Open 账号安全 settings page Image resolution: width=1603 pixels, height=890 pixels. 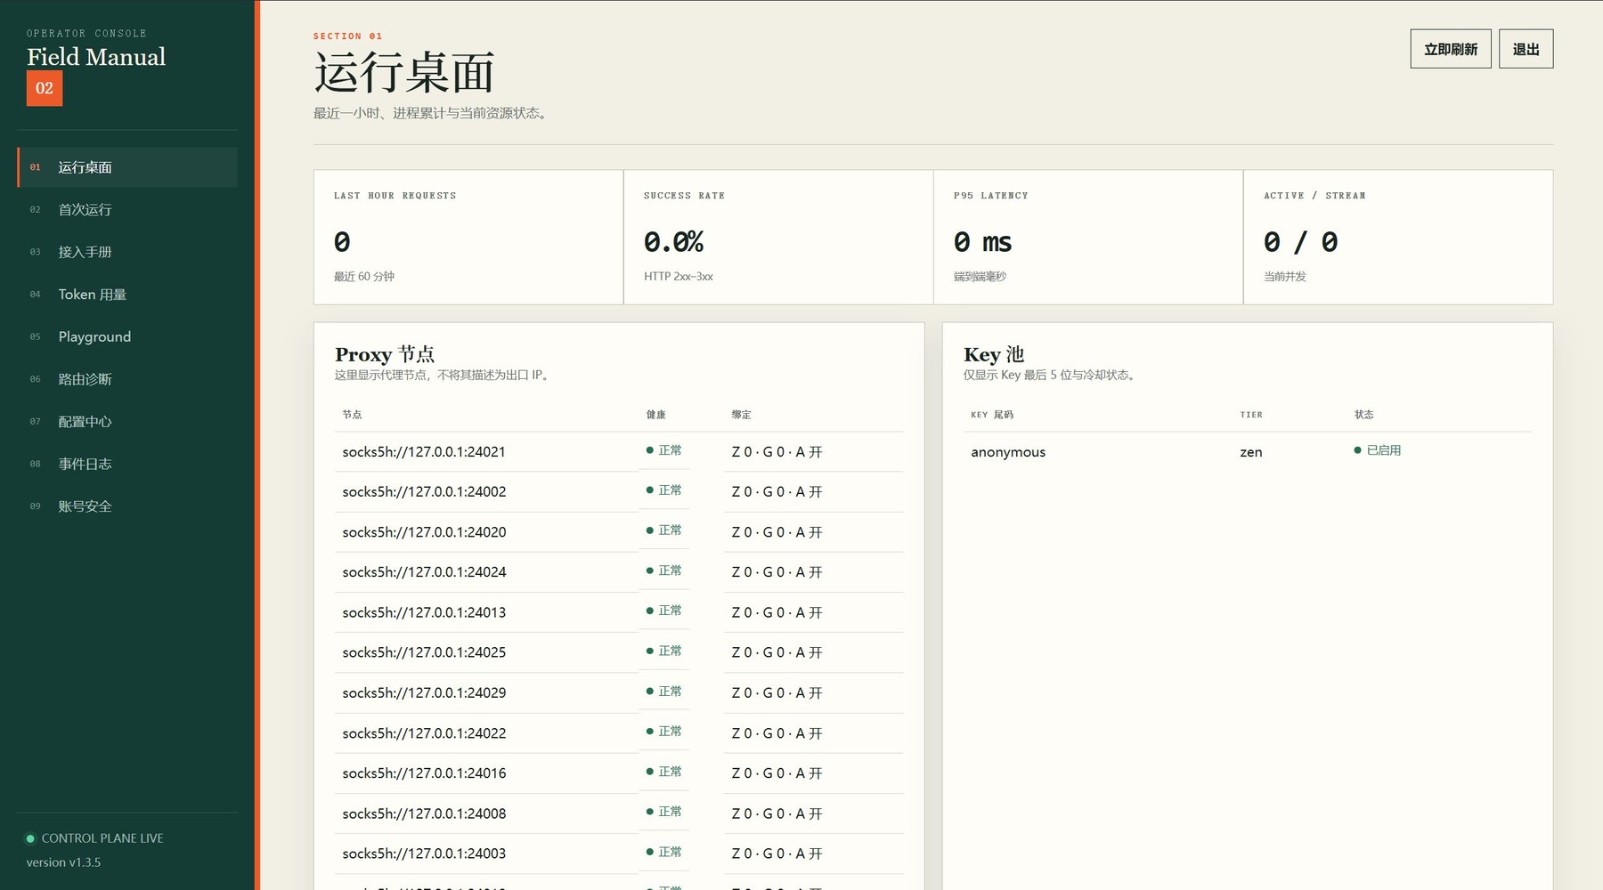pos(127,506)
